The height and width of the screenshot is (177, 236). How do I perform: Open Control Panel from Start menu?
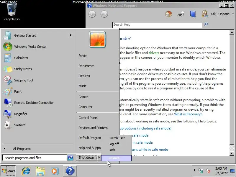pyautogui.click(x=88, y=118)
